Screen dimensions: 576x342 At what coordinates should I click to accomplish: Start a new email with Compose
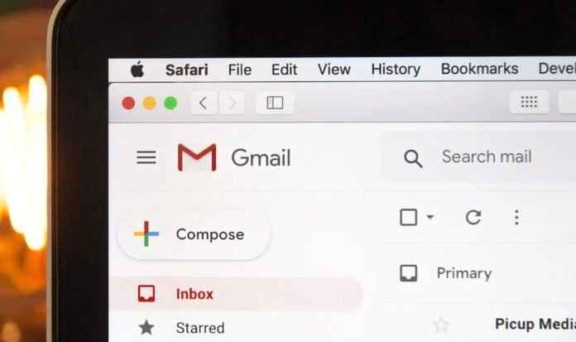tap(194, 234)
